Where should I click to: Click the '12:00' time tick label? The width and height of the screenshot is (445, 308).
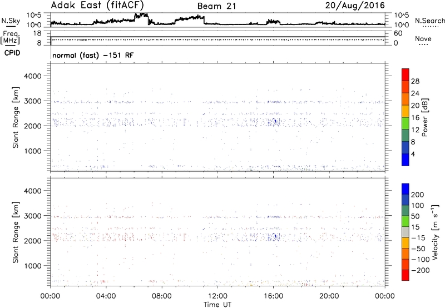217,296
